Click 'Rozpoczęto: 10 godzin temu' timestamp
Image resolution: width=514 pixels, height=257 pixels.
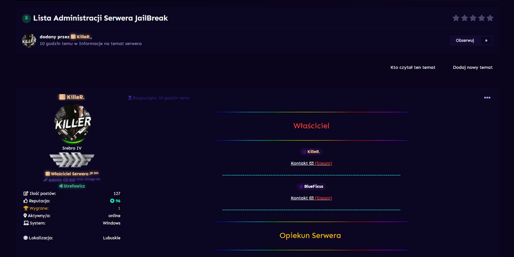(161, 98)
